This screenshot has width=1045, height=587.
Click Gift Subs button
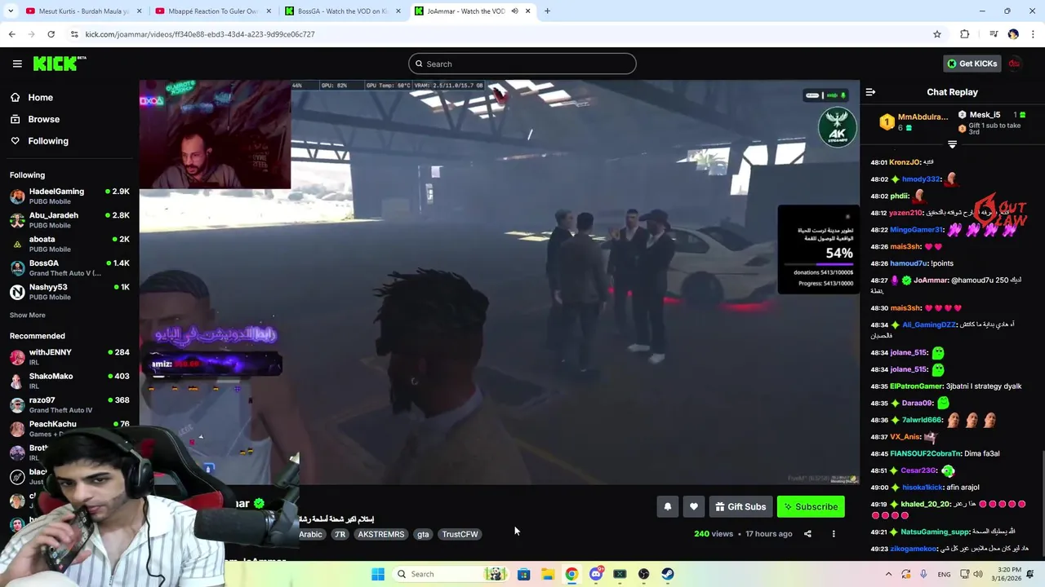740,506
